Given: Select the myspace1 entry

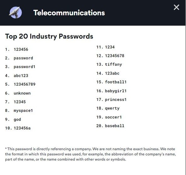Looking at the screenshot, I should pos(23,111).
